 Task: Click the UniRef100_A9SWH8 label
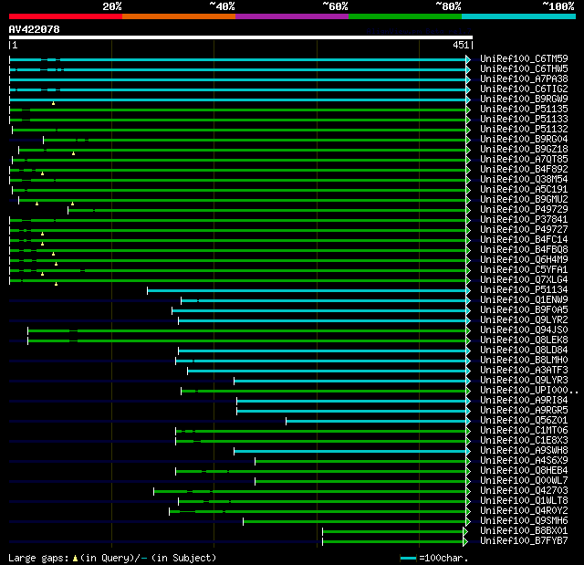524,451
